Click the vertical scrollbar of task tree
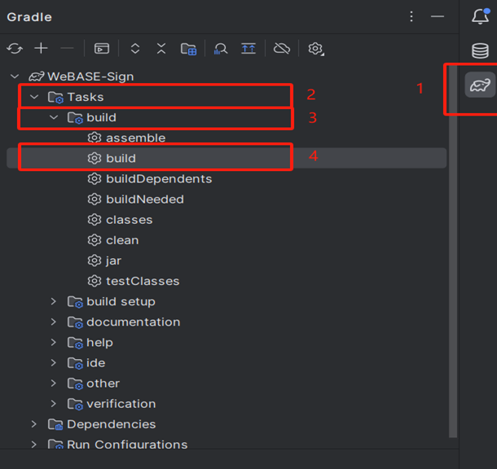Screen dimensions: 497x469 pyautogui.click(x=453, y=252)
